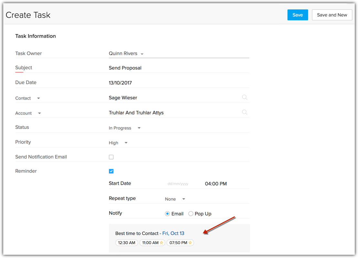Screen dimensions: 358x258
Task: Select the Email notify option
Action: 167,214
